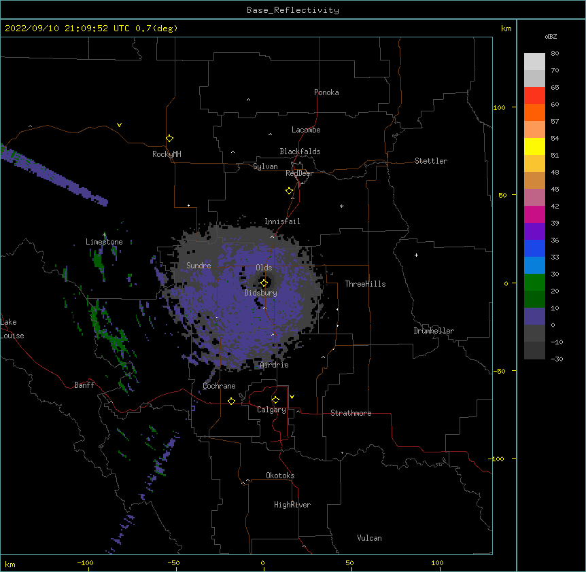
Task: Click the white asterisk marker east of RedDeer
Action: pyautogui.click(x=341, y=206)
